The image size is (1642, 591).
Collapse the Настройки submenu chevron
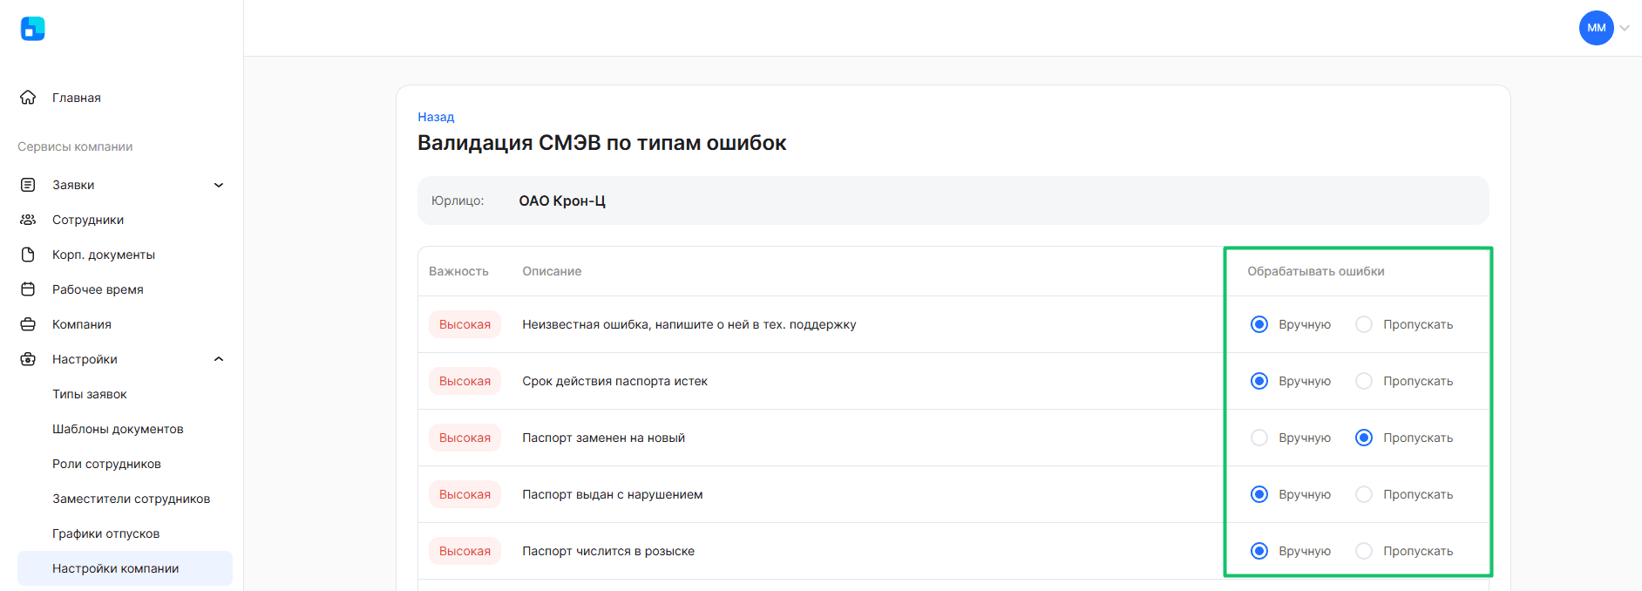tap(219, 359)
